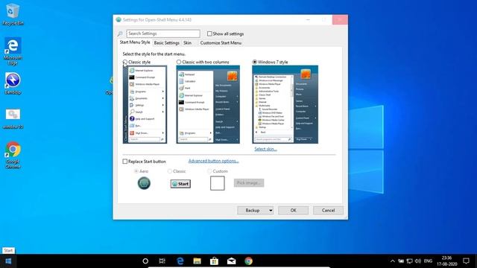
Task: Click the Open-Shell title bar icon
Action: point(119,20)
